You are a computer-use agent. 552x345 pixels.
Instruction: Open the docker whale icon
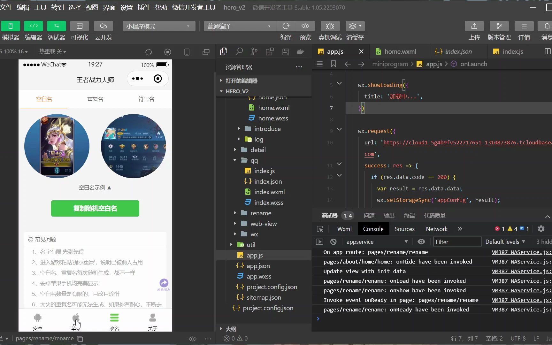point(300,51)
